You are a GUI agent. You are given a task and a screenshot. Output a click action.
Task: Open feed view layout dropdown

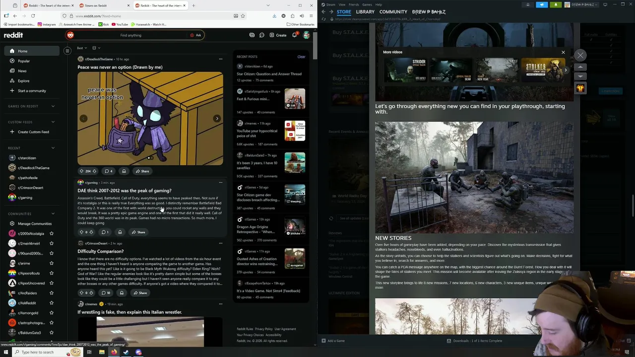pos(96,48)
